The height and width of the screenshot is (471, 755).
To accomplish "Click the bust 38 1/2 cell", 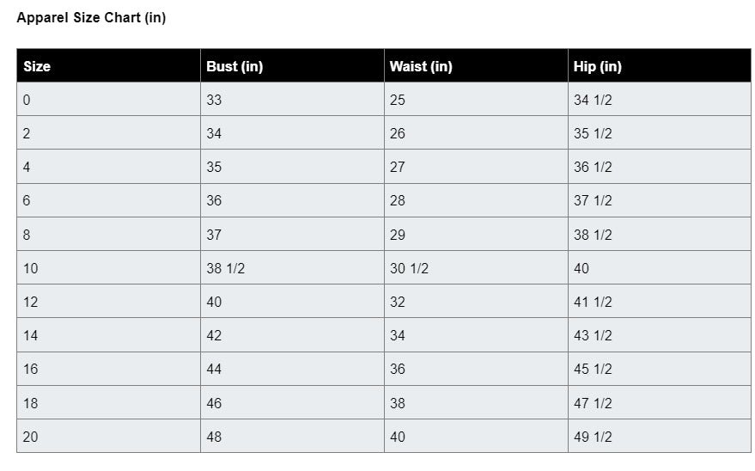I will (x=226, y=268).
